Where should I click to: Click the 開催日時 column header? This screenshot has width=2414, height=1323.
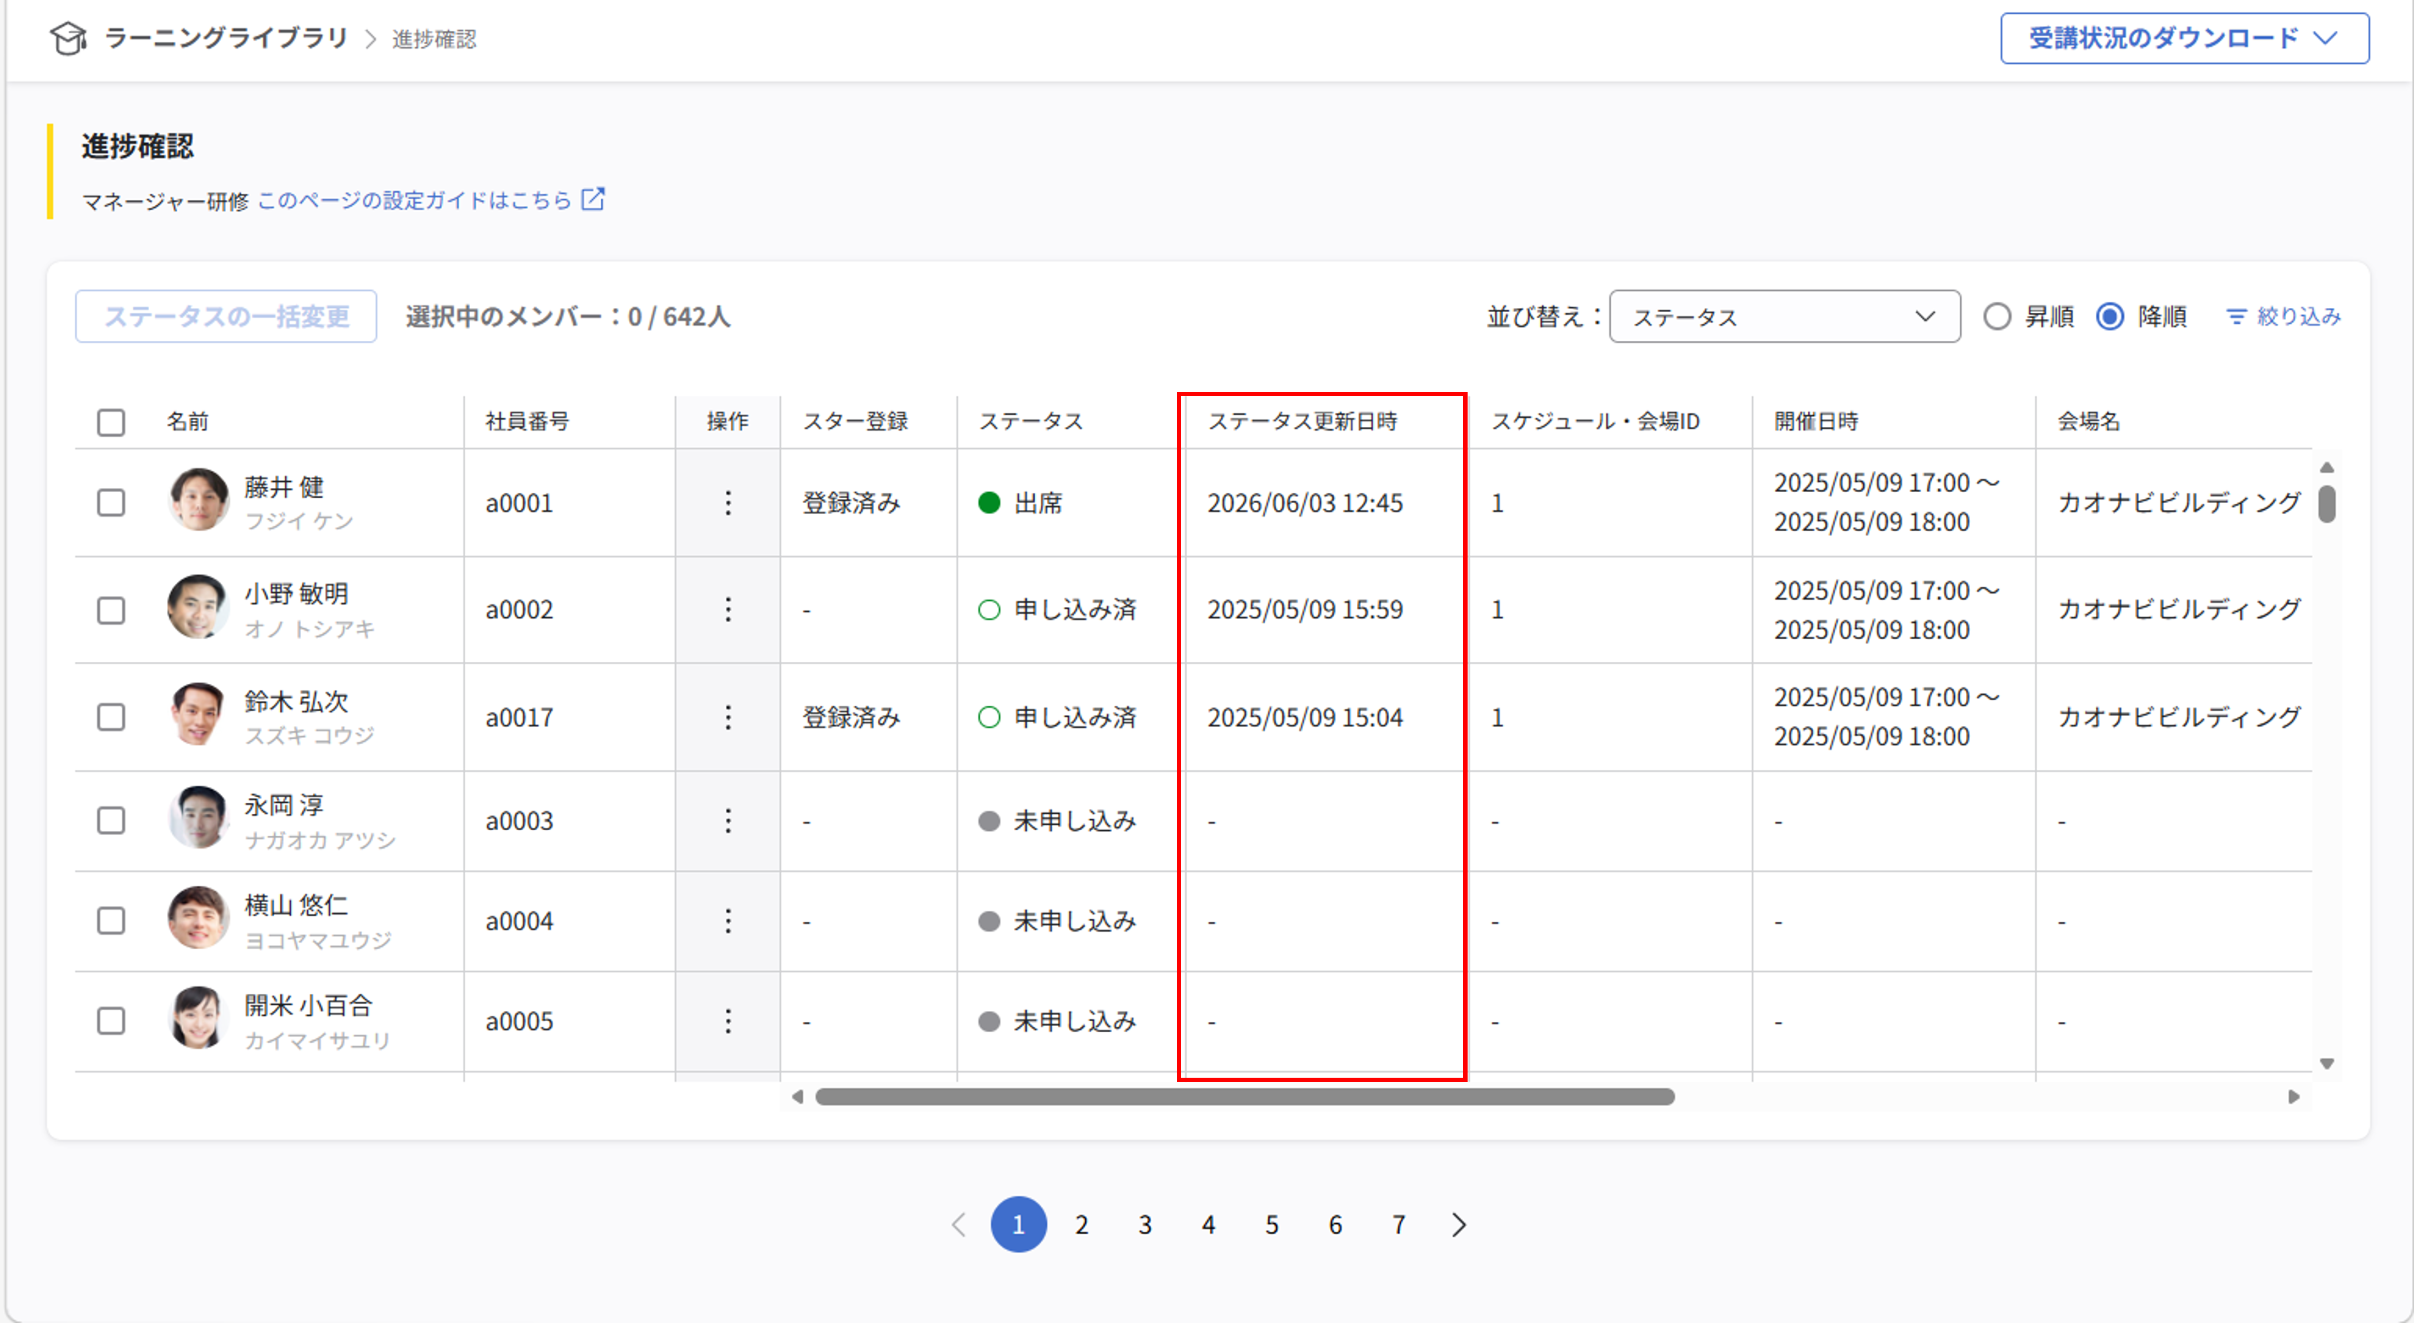click(1816, 421)
